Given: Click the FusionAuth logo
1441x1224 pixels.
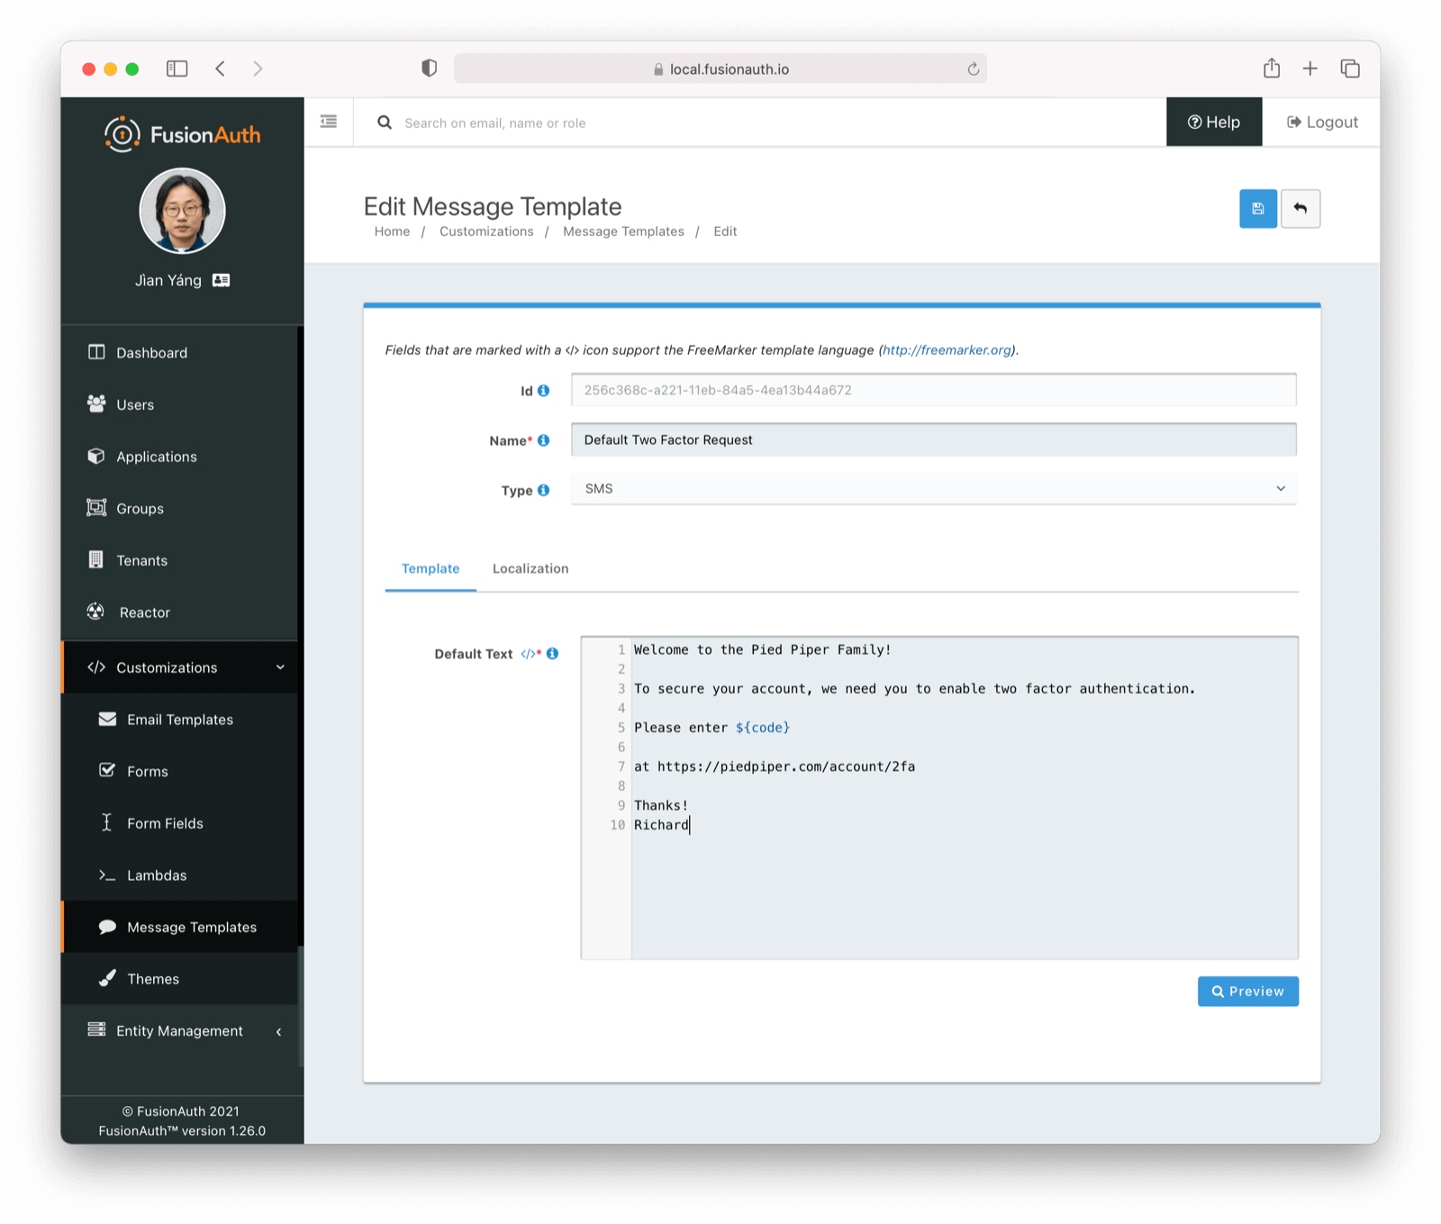Looking at the screenshot, I should click(x=182, y=134).
